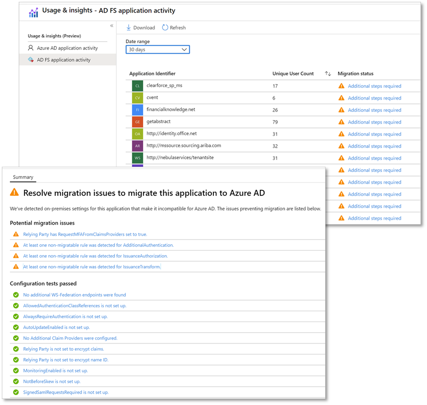
Task: Open Additional steps required for cvent
Action: pos(374,98)
